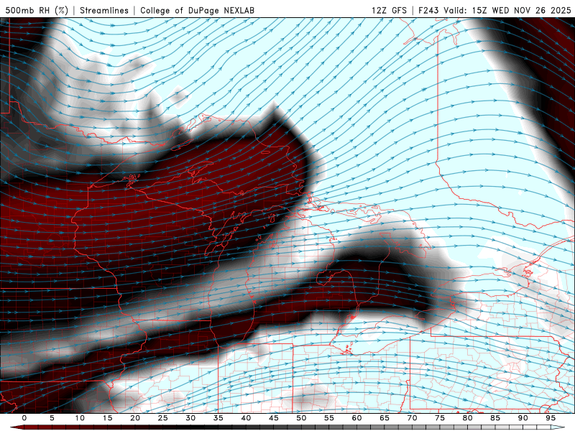Select the colorbar value "75"
The width and height of the screenshot is (575, 431).
(x=440, y=418)
